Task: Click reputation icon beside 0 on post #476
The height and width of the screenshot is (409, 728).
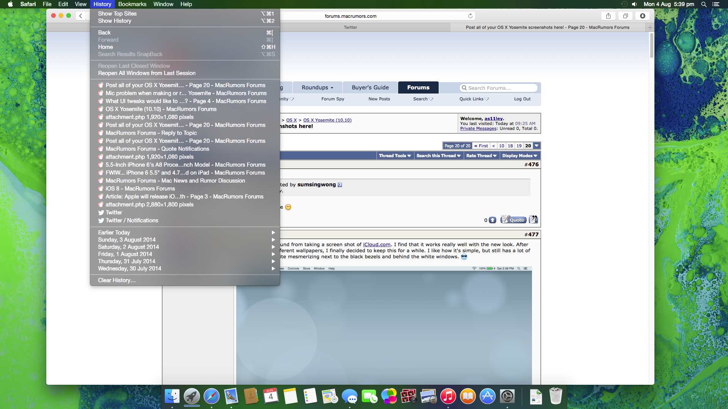Action: coord(493,220)
